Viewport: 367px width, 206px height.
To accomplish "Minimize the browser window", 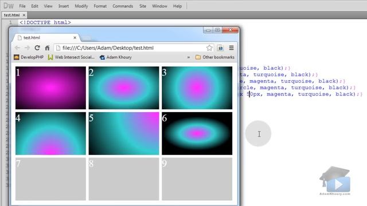I will (208, 30).
